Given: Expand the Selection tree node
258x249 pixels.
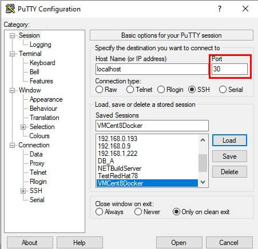Looking at the screenshot, I should pos(23,127).
